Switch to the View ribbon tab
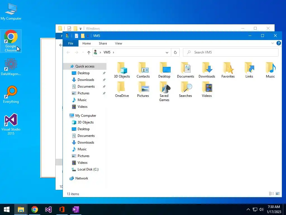This screenshot has height=215, width=286. 118,43
